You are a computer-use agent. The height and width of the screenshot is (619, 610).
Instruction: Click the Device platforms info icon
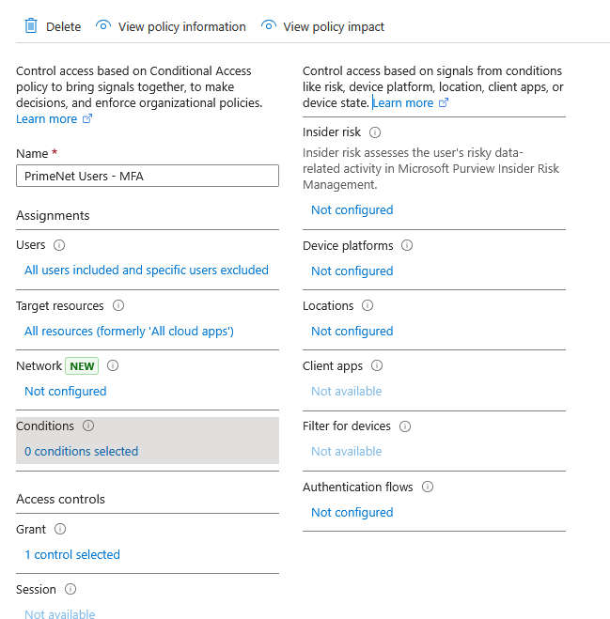(407, 245)
